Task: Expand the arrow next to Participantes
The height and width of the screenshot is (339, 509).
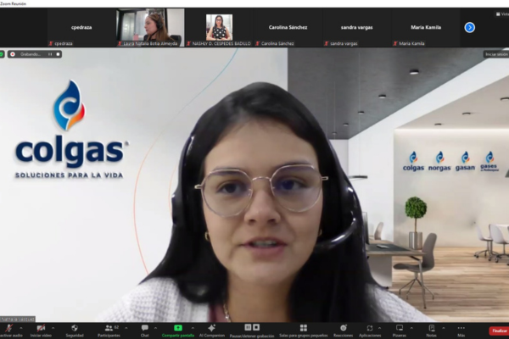Action: tap(126, 328)
